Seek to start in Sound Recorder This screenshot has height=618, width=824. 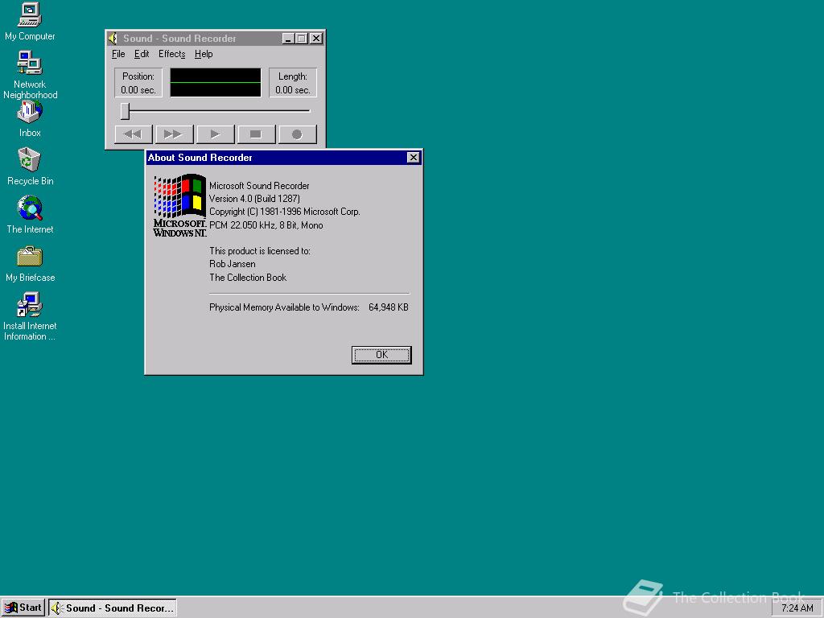click(x=134, y=134)
